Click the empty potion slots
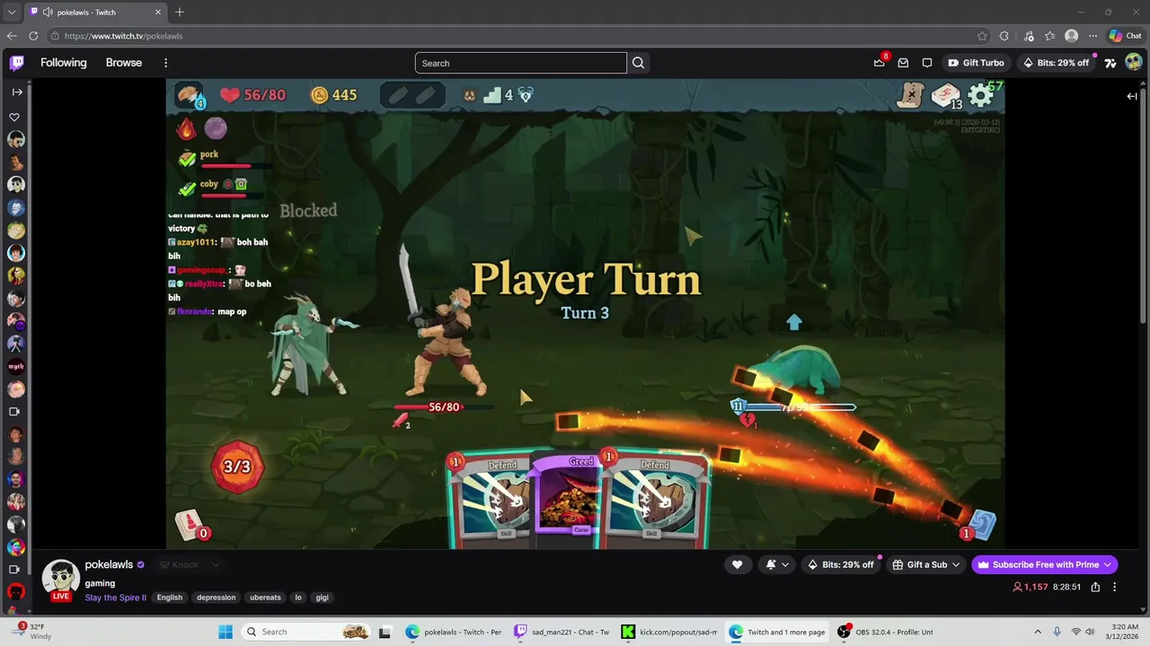Viewport: 1150px width, 646px height. click(412, 95)
